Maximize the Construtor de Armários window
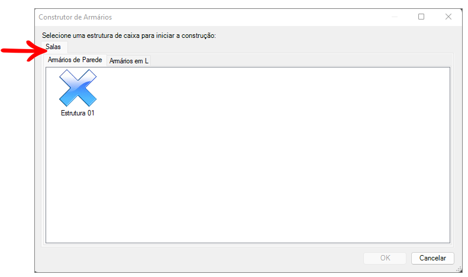 [x=421, y=17]
